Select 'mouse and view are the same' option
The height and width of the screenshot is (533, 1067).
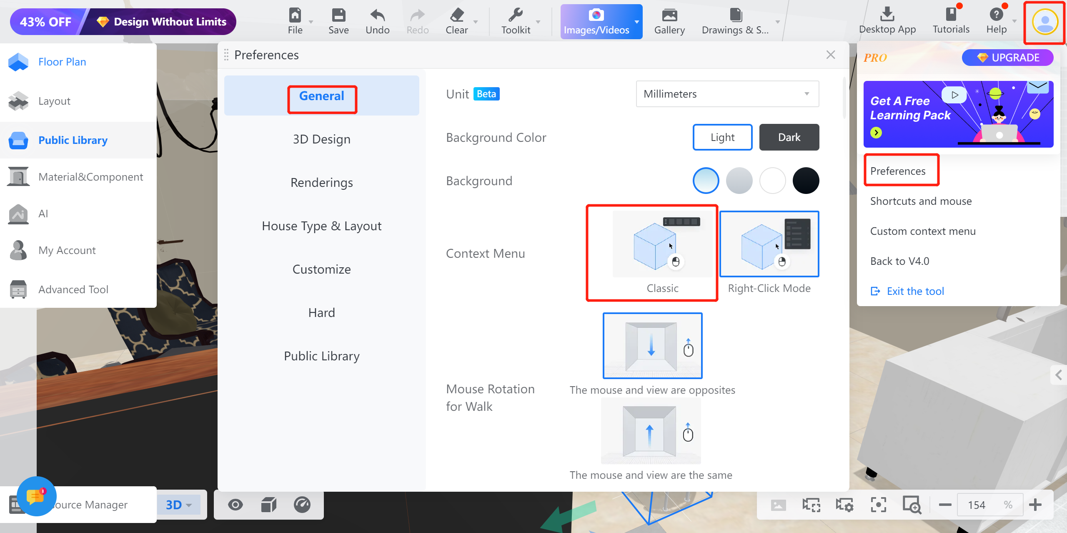[651, 431]
